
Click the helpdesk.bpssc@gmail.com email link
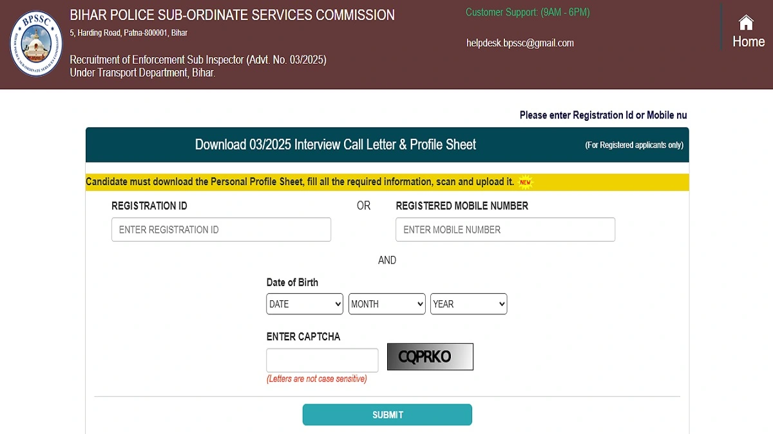[x=519, y=42]
